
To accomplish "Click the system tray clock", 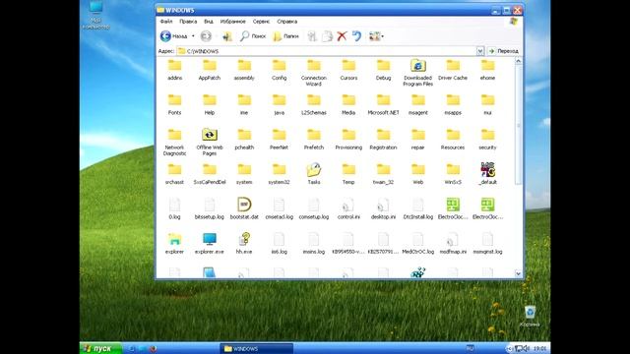I will [x=540, y=348].
